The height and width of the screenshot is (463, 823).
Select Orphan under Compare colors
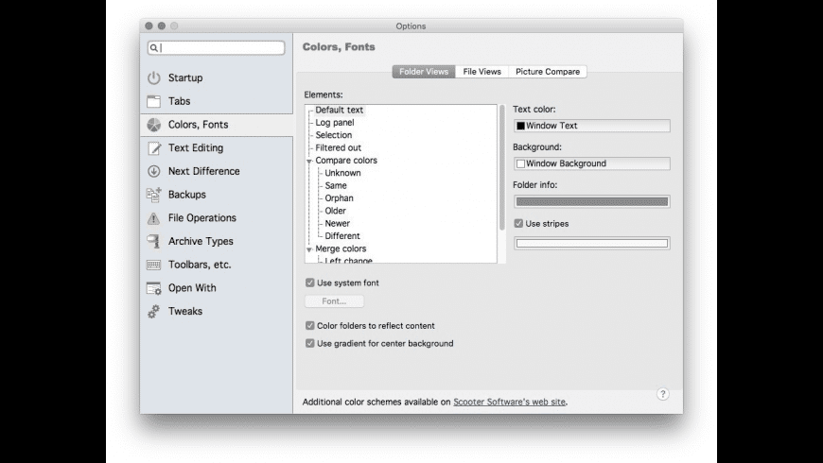tap(339, 198)
